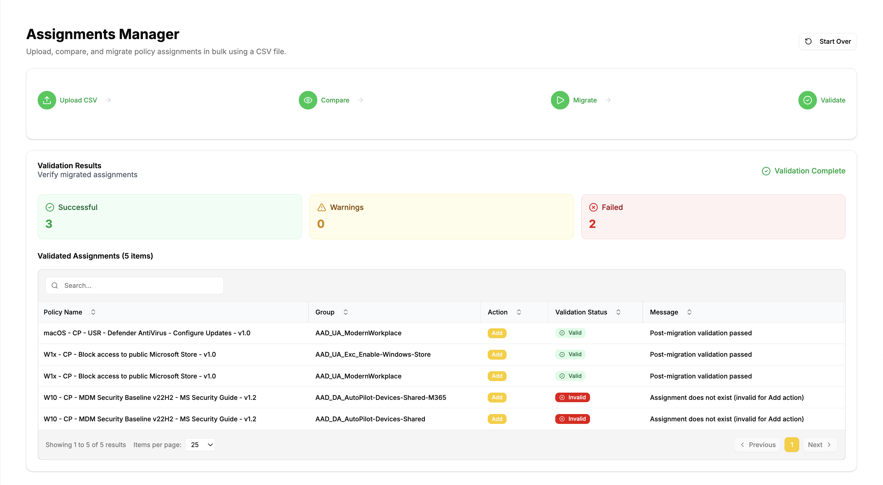883x485 pixels.
Task: Click the Validate checkmark icon
Action: pos(808,100)
